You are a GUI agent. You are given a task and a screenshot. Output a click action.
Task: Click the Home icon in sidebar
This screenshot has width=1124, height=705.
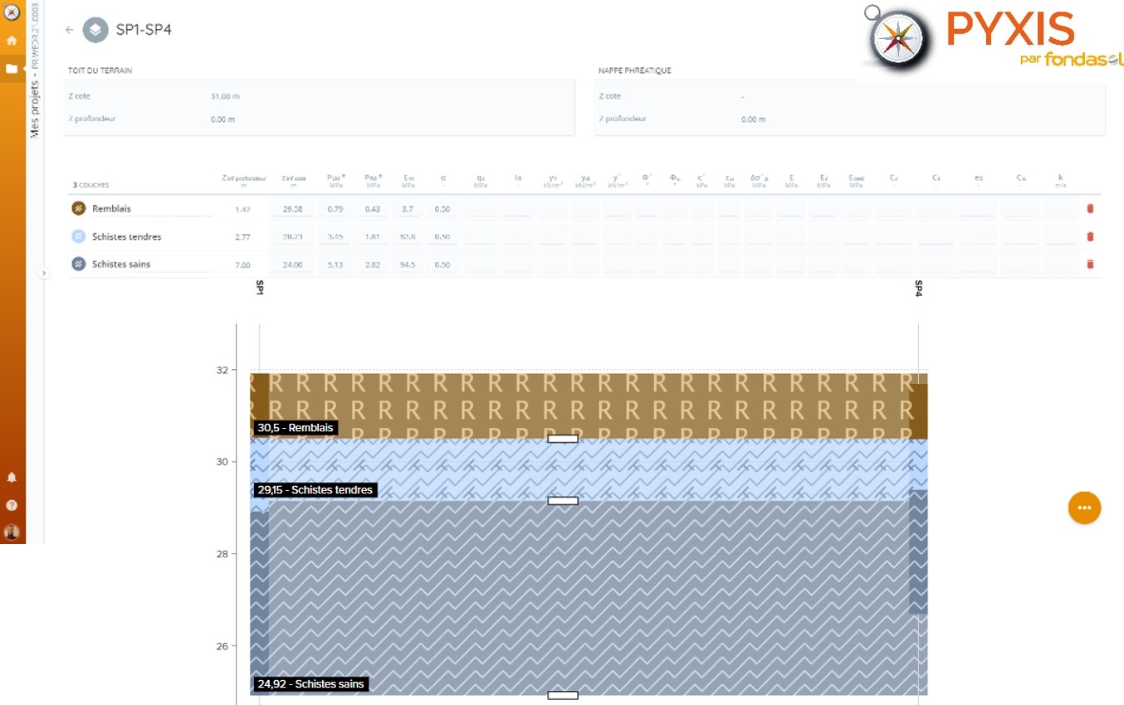click(12, 40)
